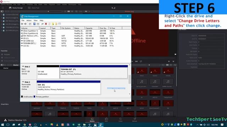Sort by the Layout column header
The height and width of the screenshot is (127, 227).
point(45,28)
